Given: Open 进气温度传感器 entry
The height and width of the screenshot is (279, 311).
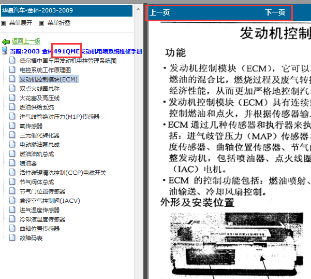Looking at the screenshot, I should click(x=39, y=210).
